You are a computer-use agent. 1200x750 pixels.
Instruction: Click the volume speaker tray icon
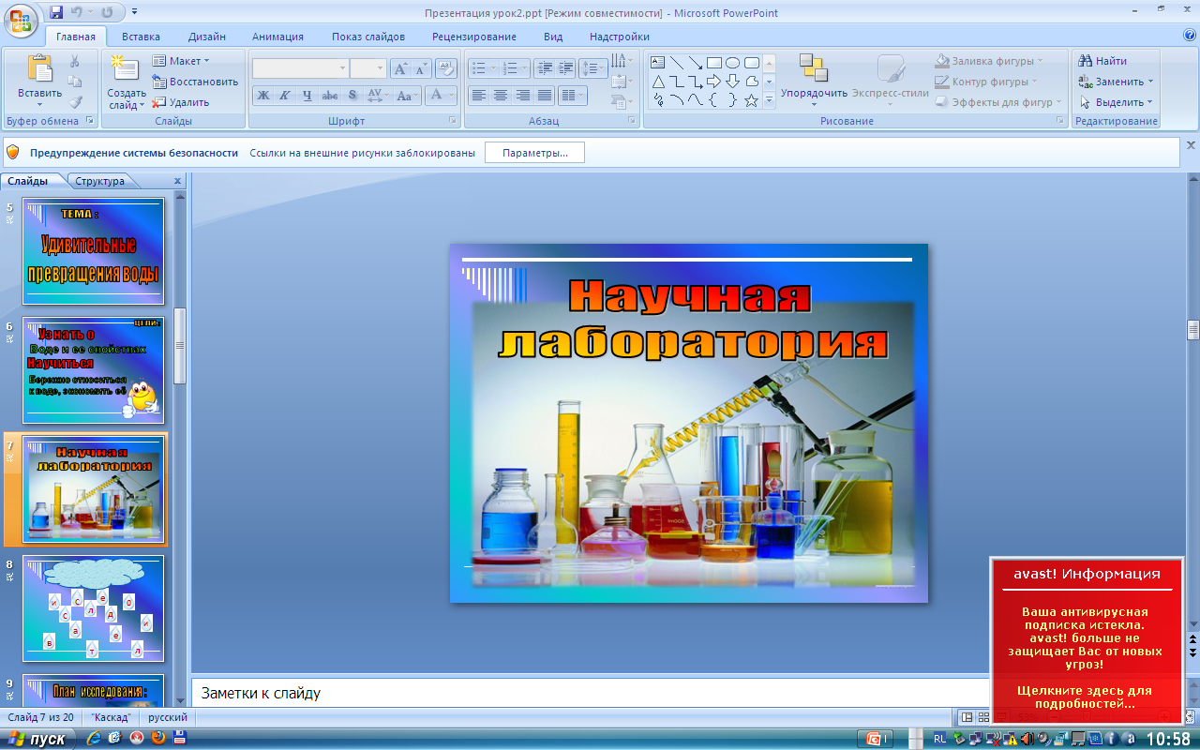click(x=1027, y=739)
